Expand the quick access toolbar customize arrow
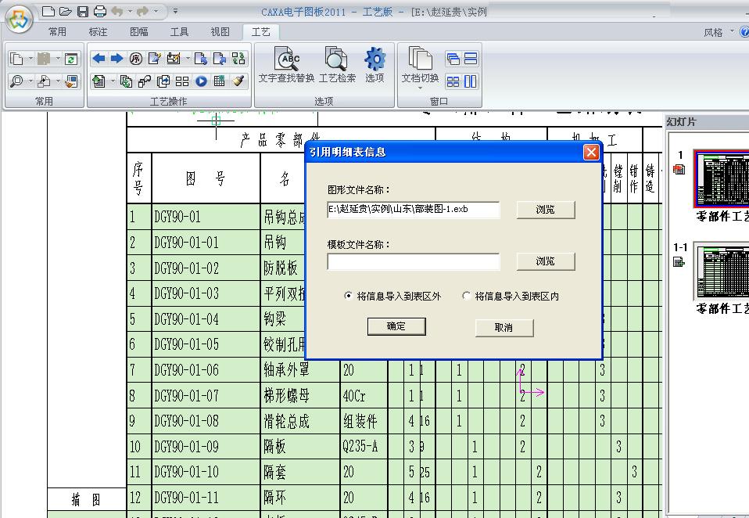The width and height of the screenshot is (749, 518). (x=175, y=12)
